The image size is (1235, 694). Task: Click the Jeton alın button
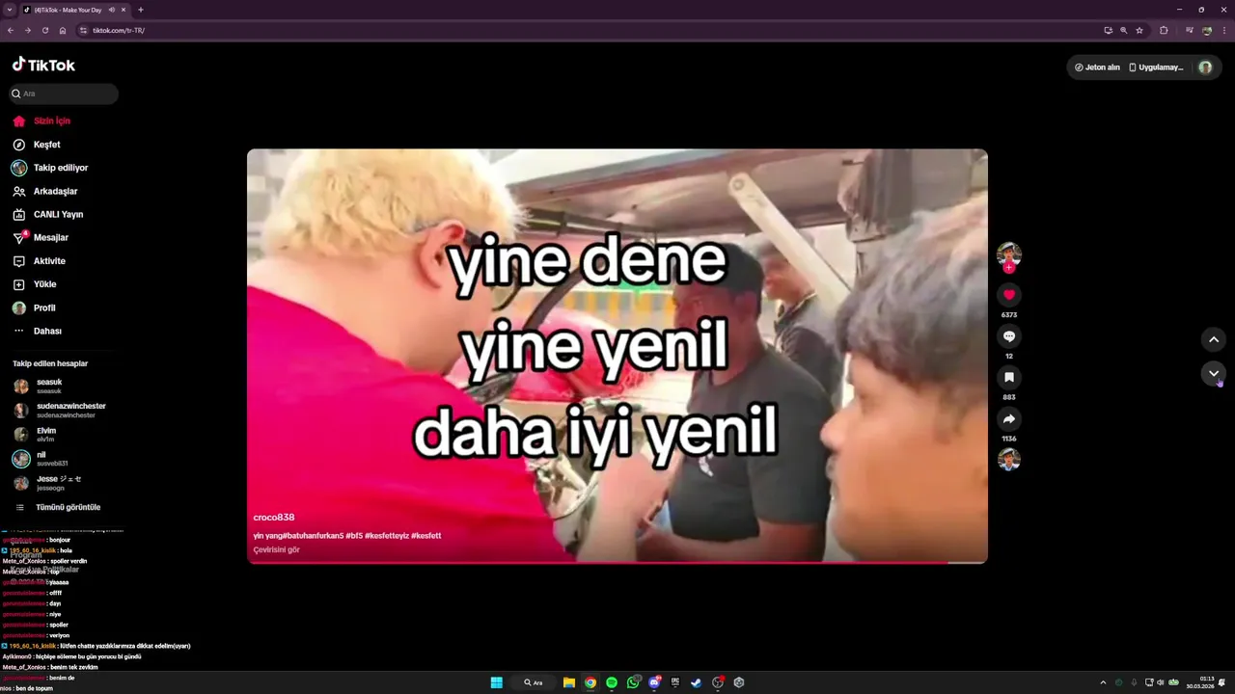tap(1097, 67)
